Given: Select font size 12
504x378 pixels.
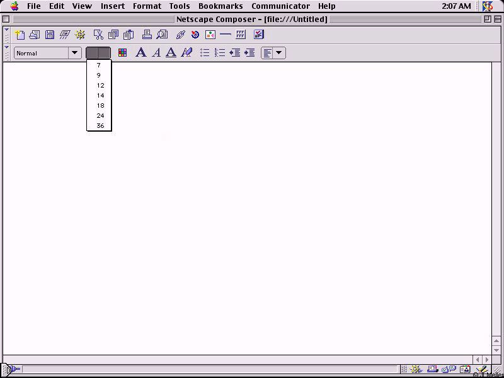Looking at the screenshot, I should [99, 86].
